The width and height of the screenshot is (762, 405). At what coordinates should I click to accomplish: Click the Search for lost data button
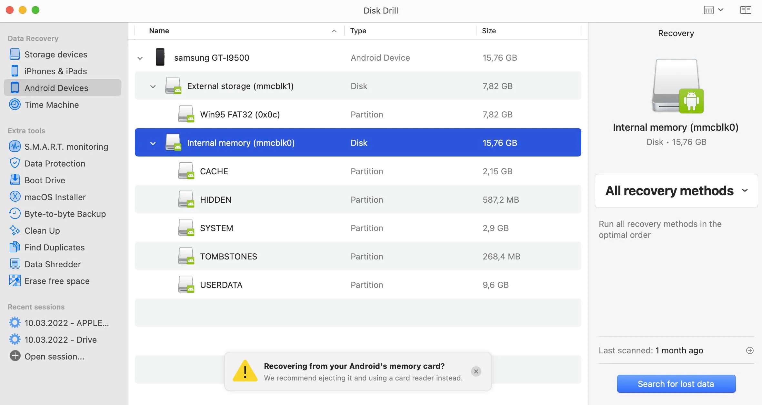(676, 384)
